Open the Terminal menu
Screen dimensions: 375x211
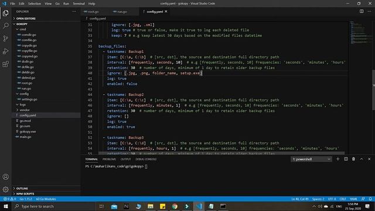[79, 4]
